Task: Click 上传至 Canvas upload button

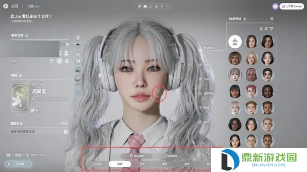Action: [292, 6]
